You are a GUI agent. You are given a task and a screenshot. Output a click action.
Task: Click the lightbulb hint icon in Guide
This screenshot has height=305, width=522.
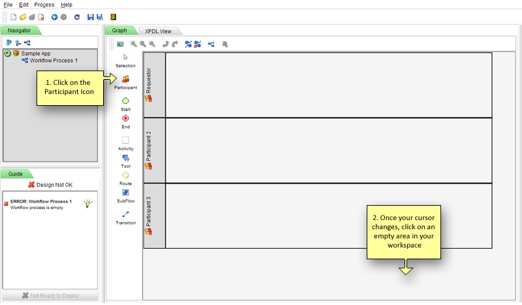pyautogui.click(x=87, y=204)
